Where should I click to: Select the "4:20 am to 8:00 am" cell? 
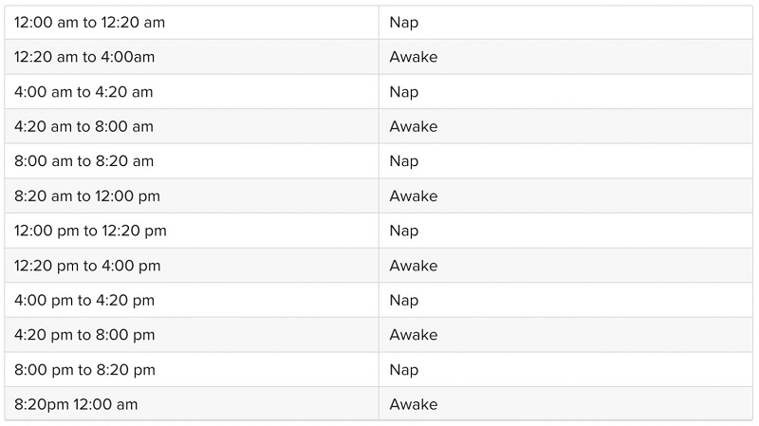pos(83,126)
